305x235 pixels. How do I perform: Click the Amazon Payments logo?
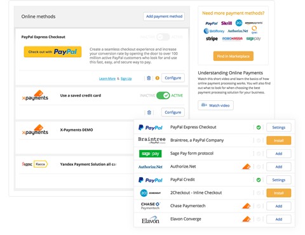tap(254, 23)
